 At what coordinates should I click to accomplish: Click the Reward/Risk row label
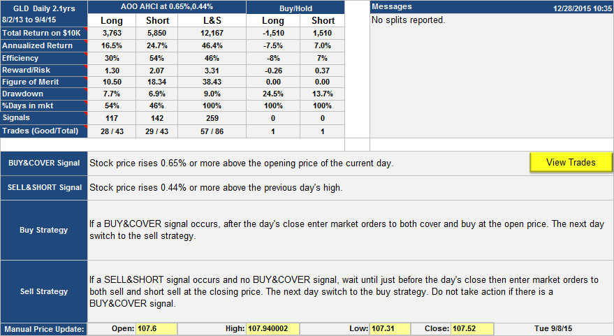point(43,70)
